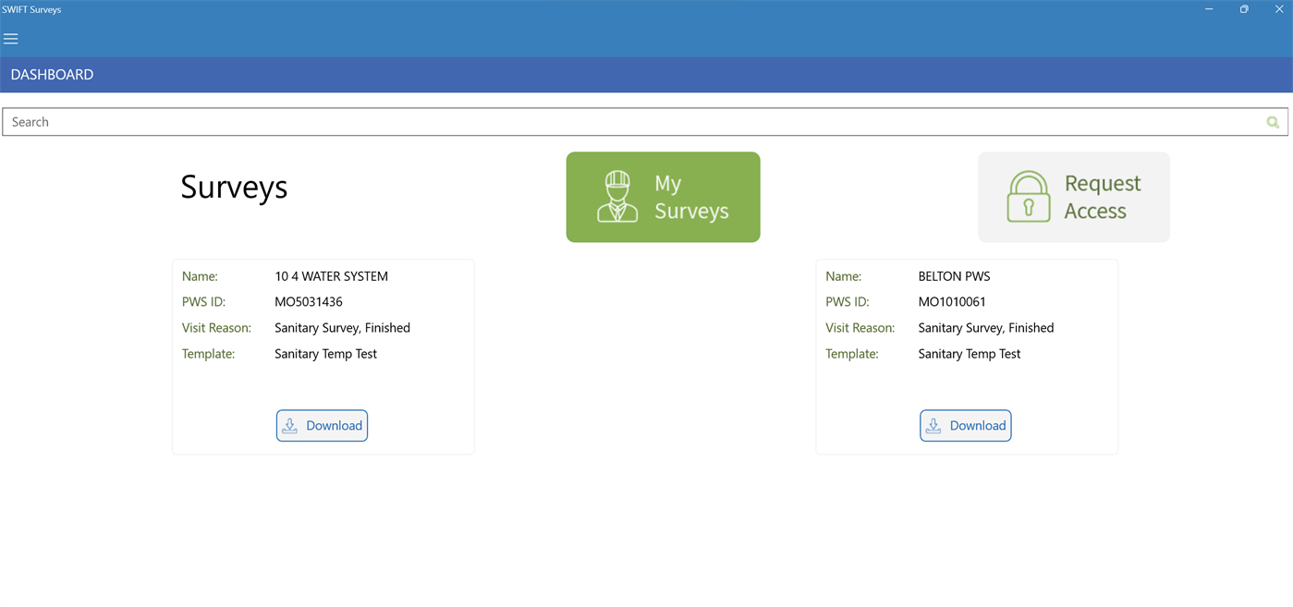Minimize the SWIFT Surveys window

1209,9
